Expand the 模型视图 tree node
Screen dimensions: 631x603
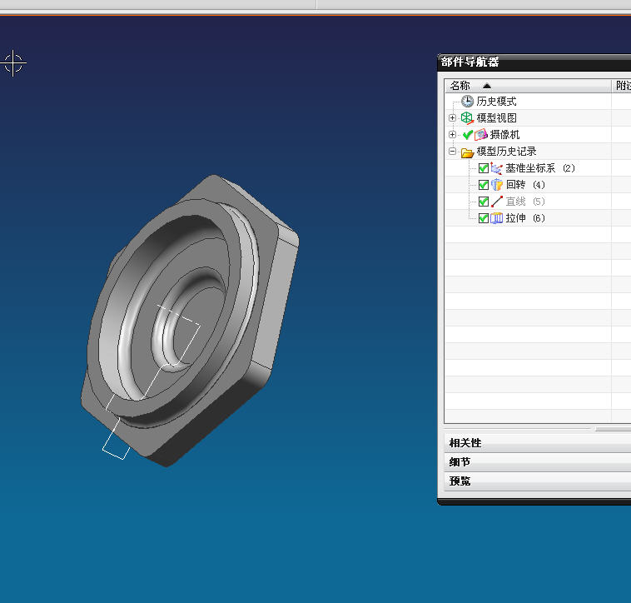(x=452, y=118)
